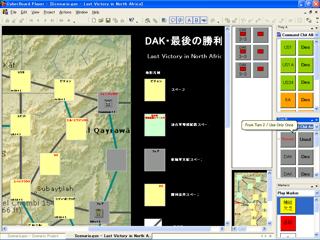320x240 pixels.
Task: Create a new file with the toolbar icon
Action: pos(94,20)
